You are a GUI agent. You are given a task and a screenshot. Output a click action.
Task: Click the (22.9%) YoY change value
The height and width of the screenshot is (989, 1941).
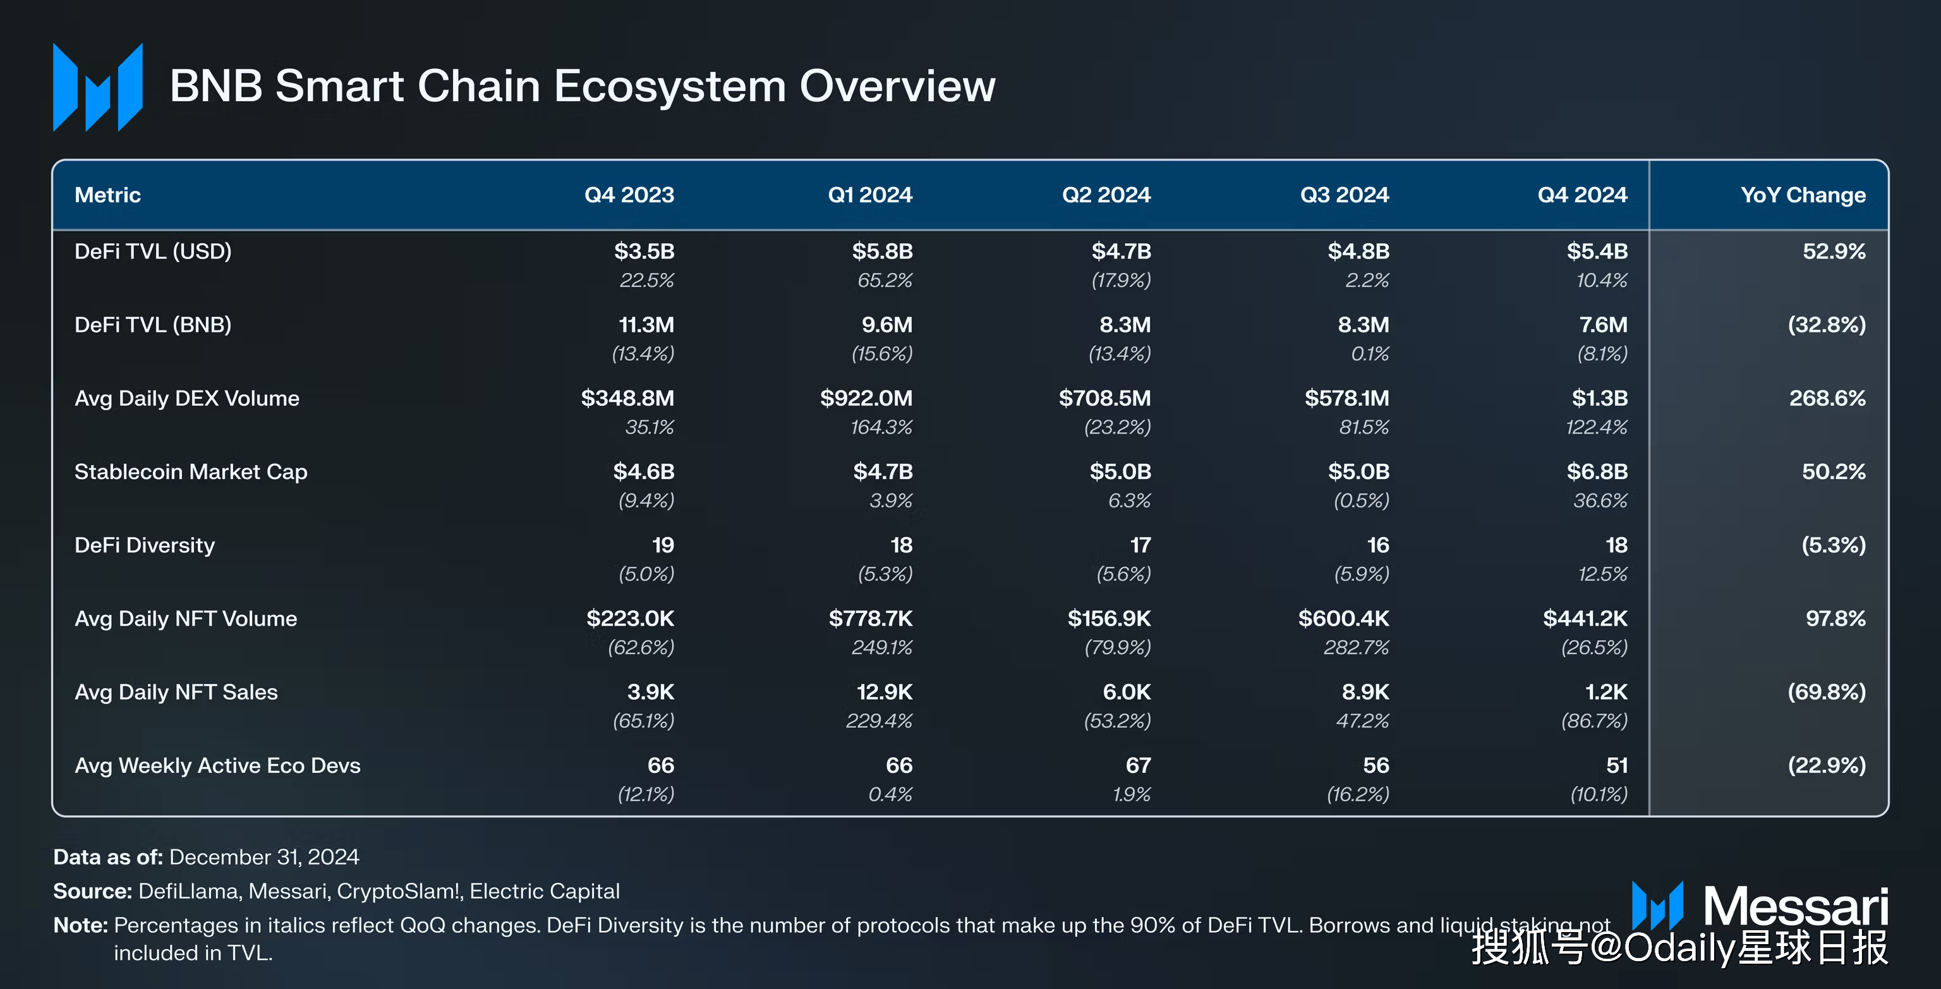[x=1827, y=766]
